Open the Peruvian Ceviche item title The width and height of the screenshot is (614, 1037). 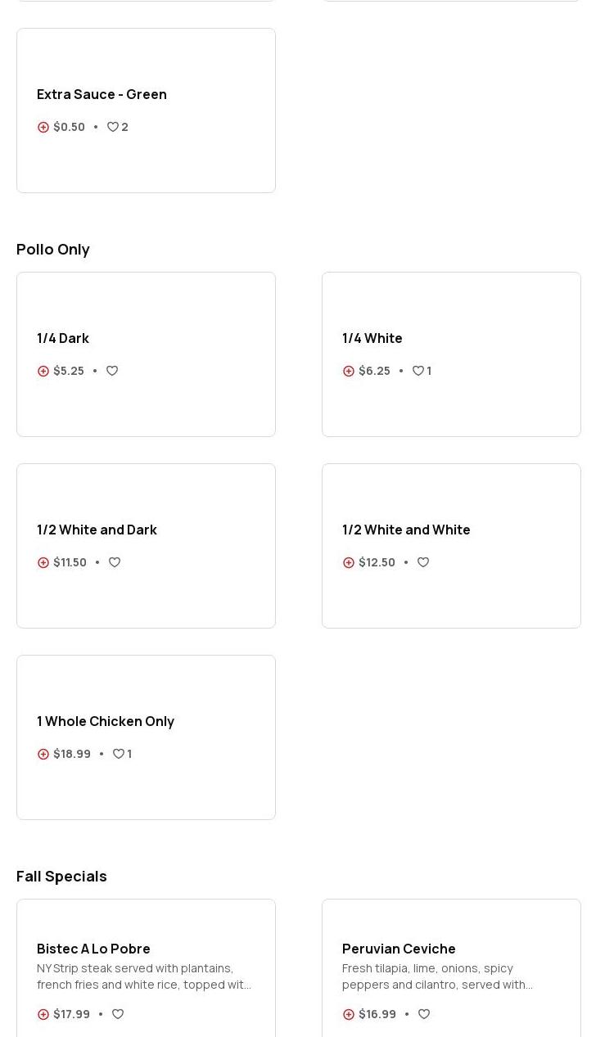click(x=399, y=949)
